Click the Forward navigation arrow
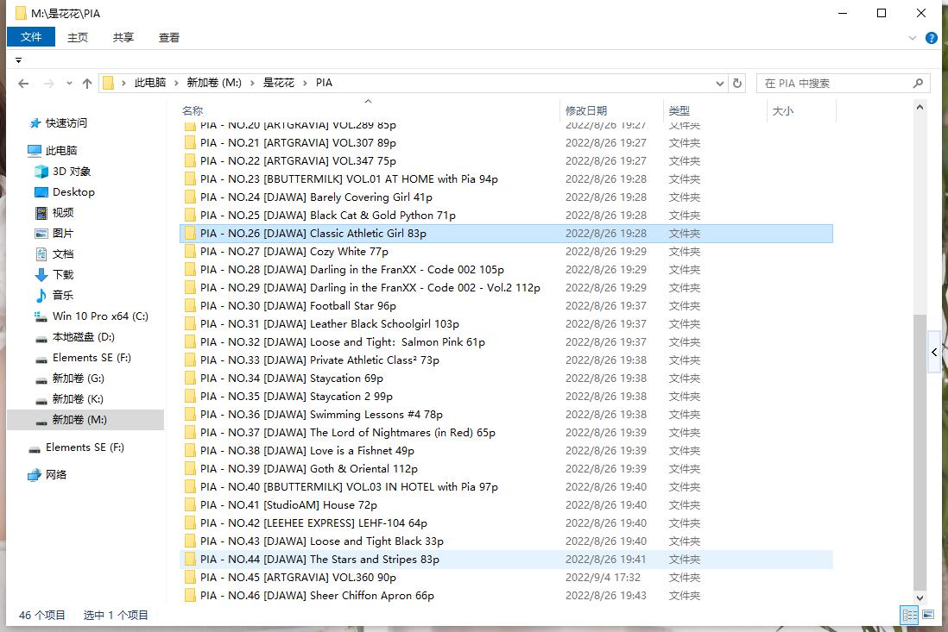 (x=49, y=84)
